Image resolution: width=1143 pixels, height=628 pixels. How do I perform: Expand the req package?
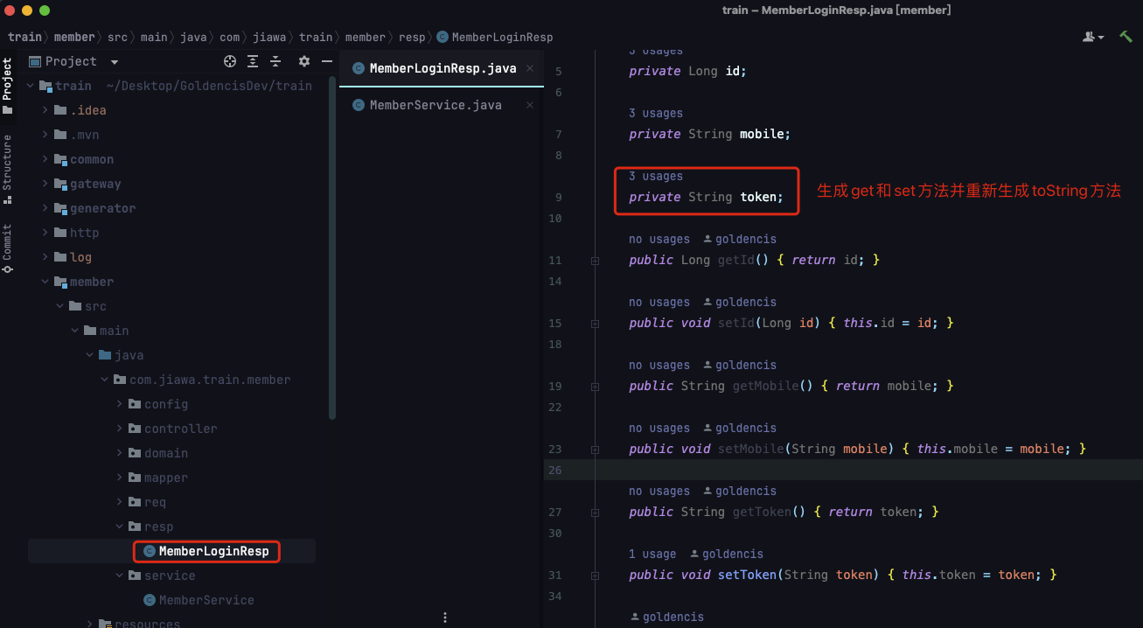pyautogui.click(x=120, y=502)
